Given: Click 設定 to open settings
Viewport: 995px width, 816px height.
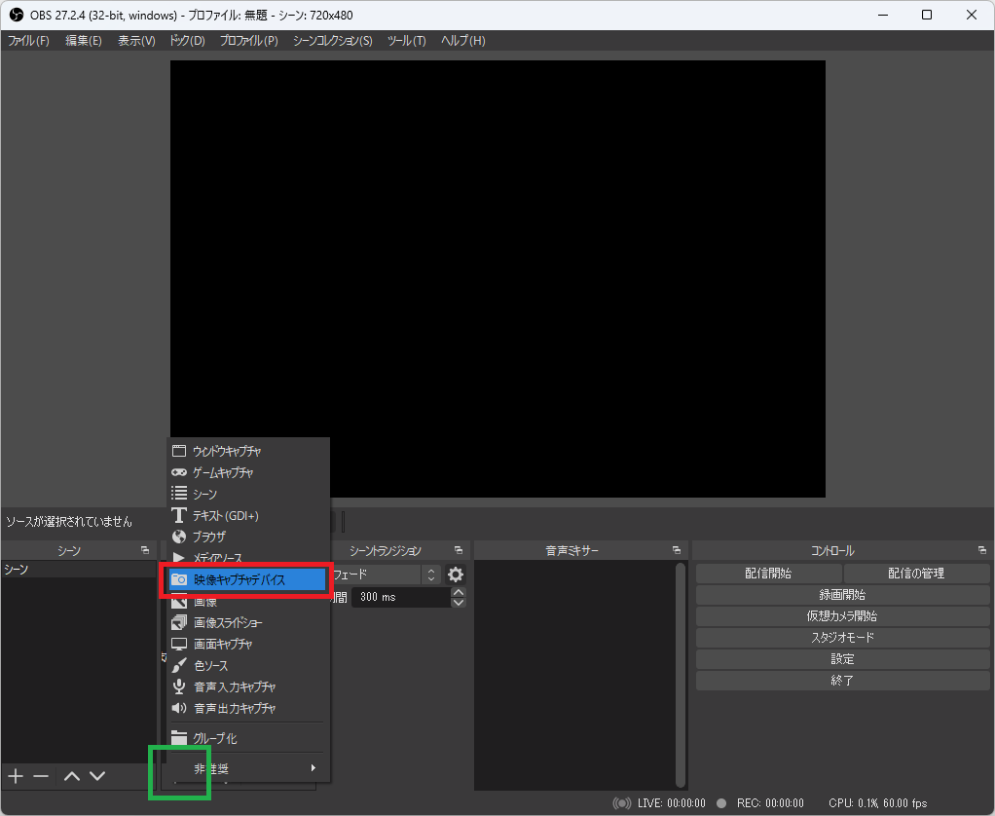Looking at the screenshot, I should 841,657.
